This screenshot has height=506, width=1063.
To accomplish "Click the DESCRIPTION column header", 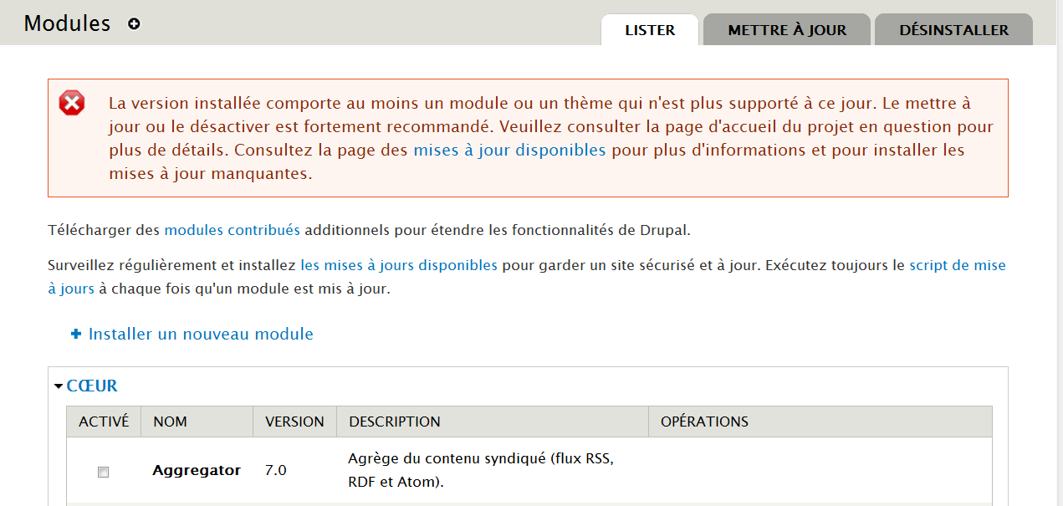I will (395, 422).
